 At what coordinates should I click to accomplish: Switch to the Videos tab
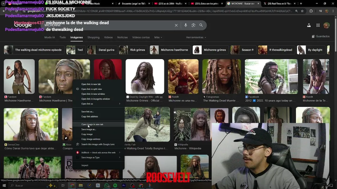coord(108,37)
